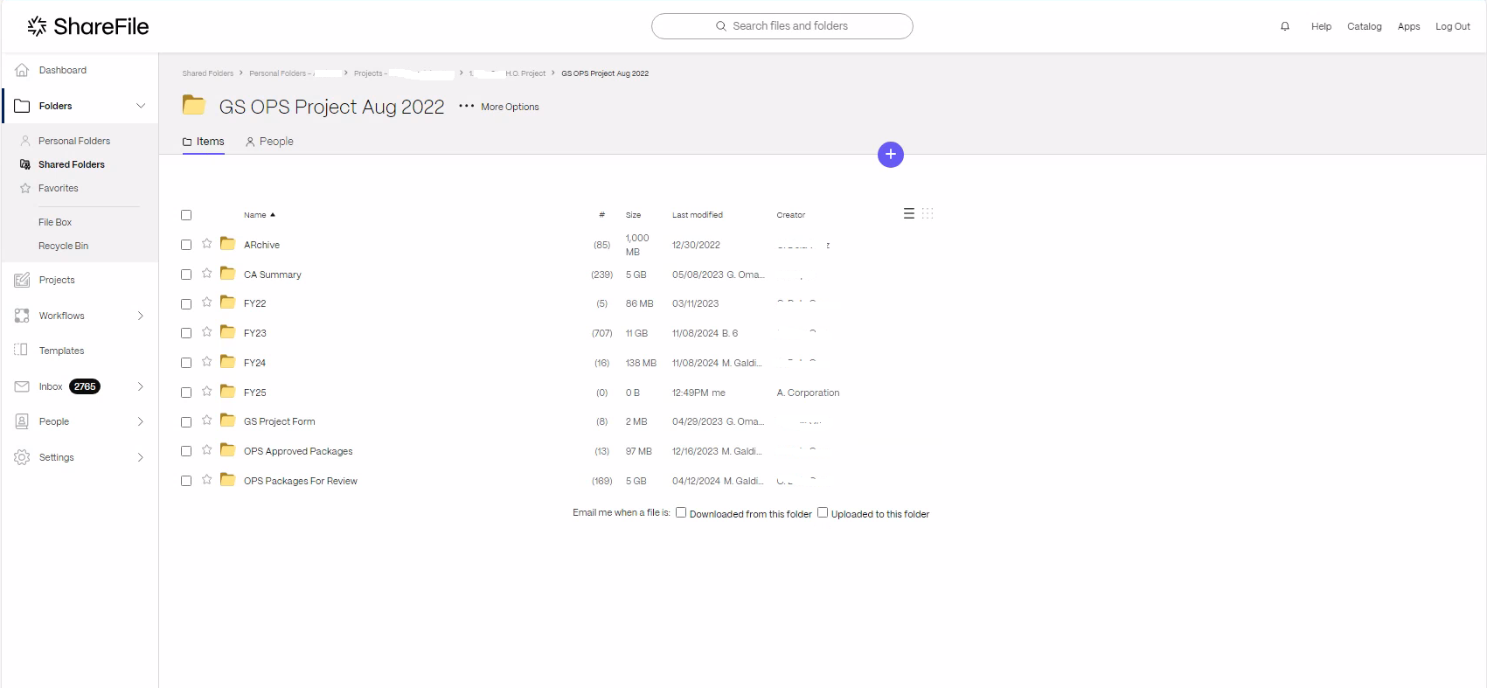This screenshot has height=688, width=1487.
Task: Open the CA Summary folder name
Action: pyautogui.click(x=273, y=275)
